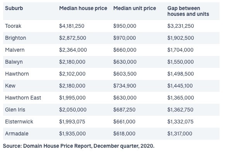This screenshot has width=225, height=152.
Task: Select the Median house price header
Action: [83, 8]
